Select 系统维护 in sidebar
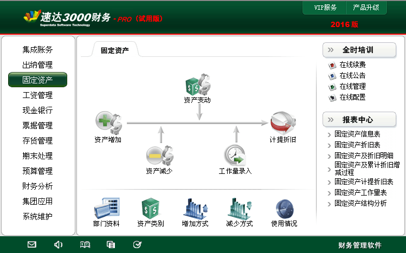Image resolution: width=406 pixels, height=253 pixels. coord(37,216)
